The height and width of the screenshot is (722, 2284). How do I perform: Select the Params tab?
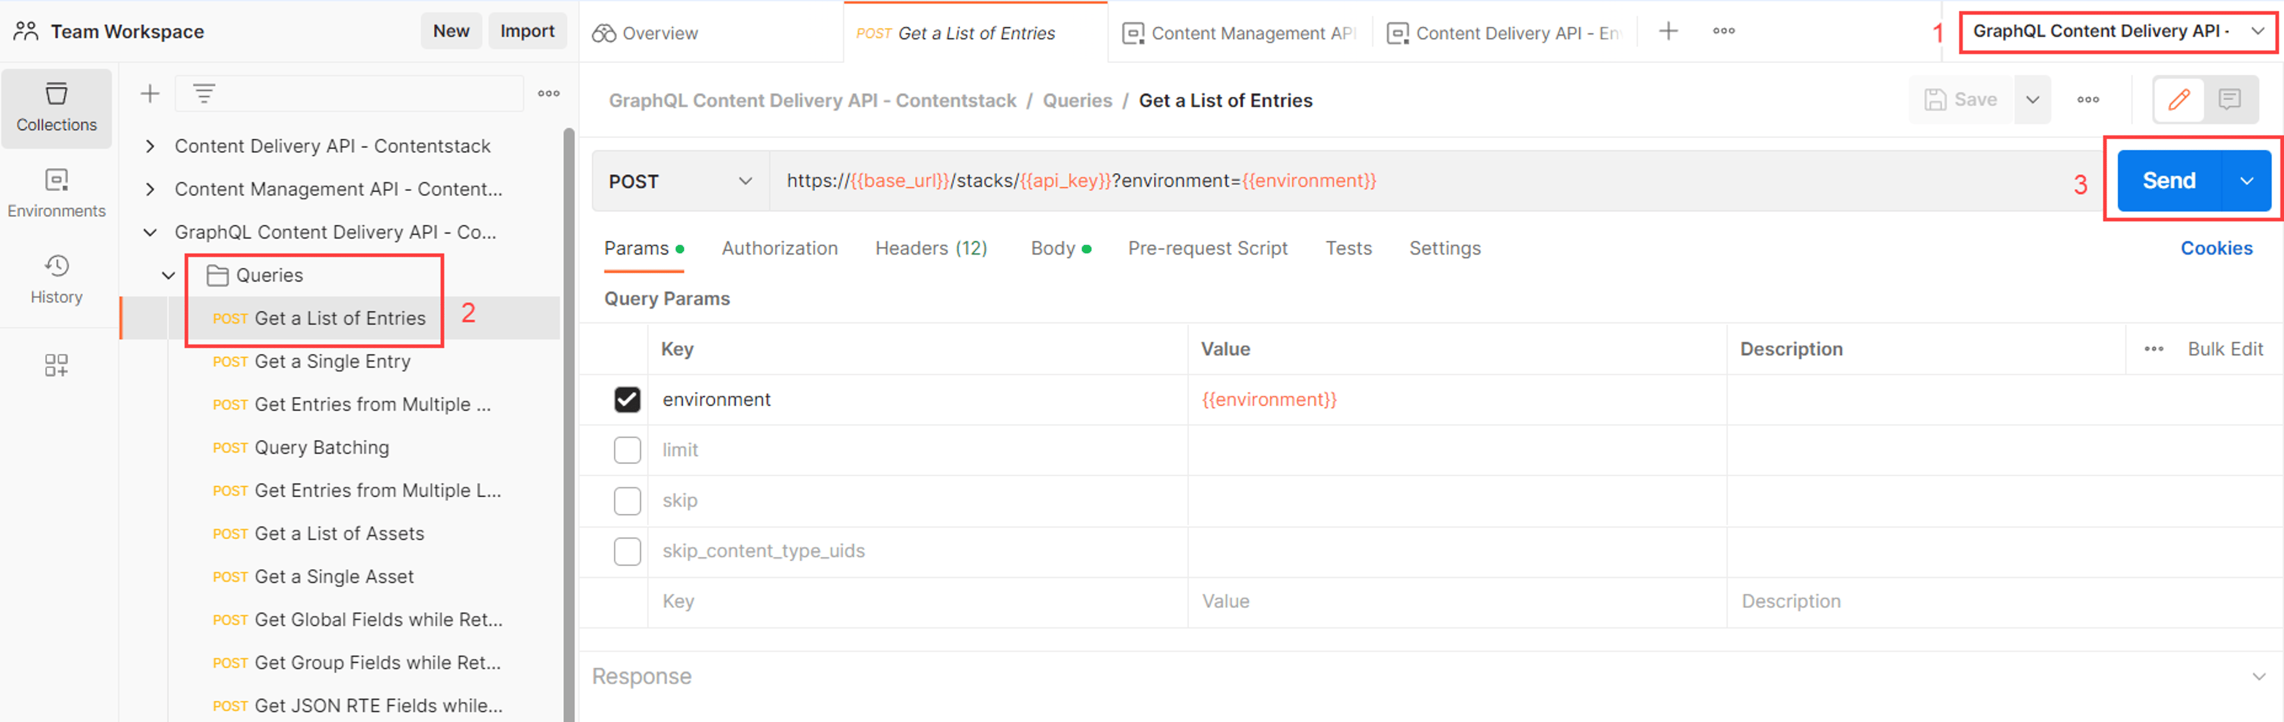tap(644, 249)
